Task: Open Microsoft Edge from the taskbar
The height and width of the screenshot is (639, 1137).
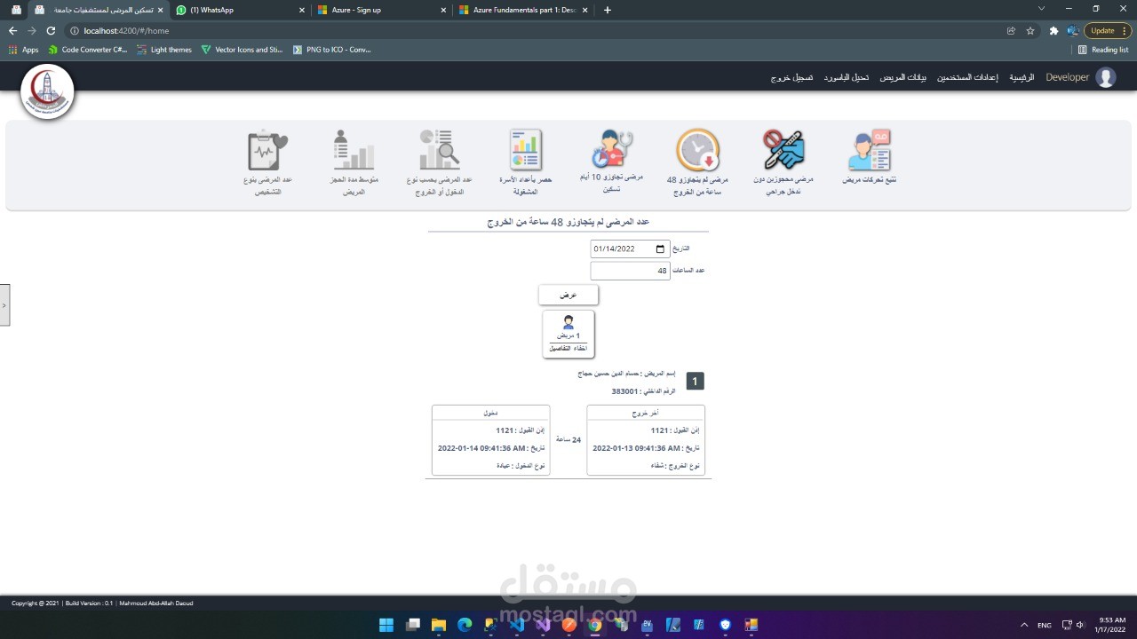Action: [x=465, y=625]
